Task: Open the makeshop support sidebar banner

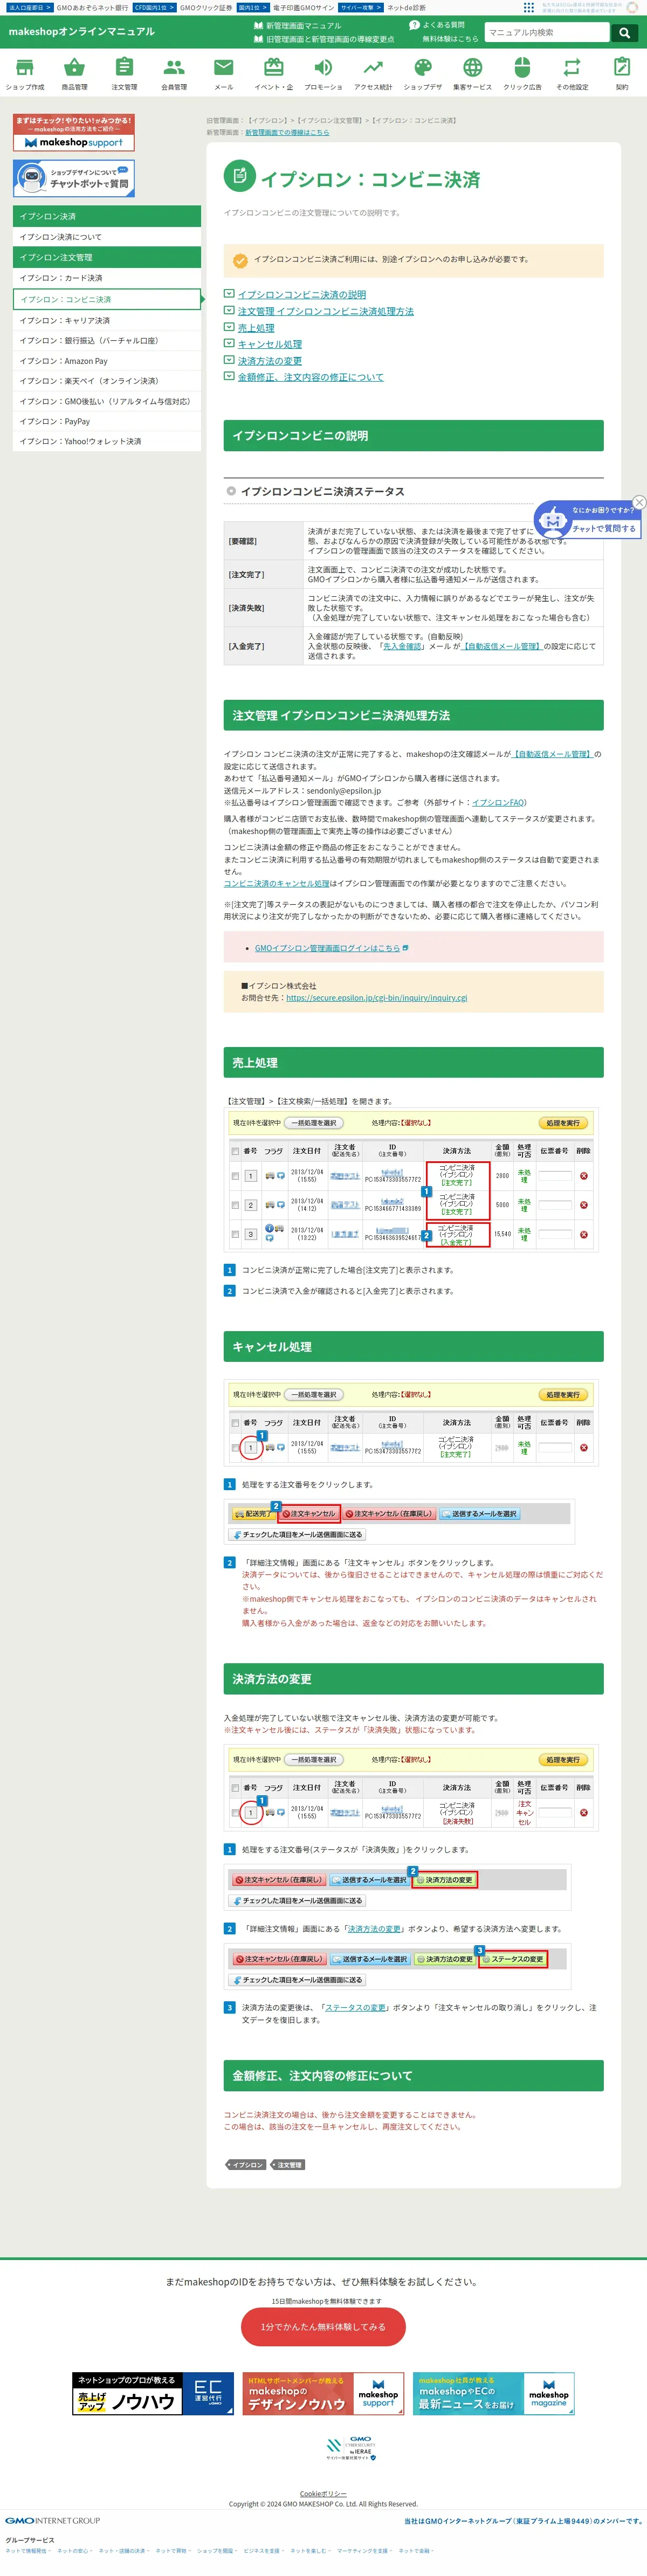Action: (74, 133)
